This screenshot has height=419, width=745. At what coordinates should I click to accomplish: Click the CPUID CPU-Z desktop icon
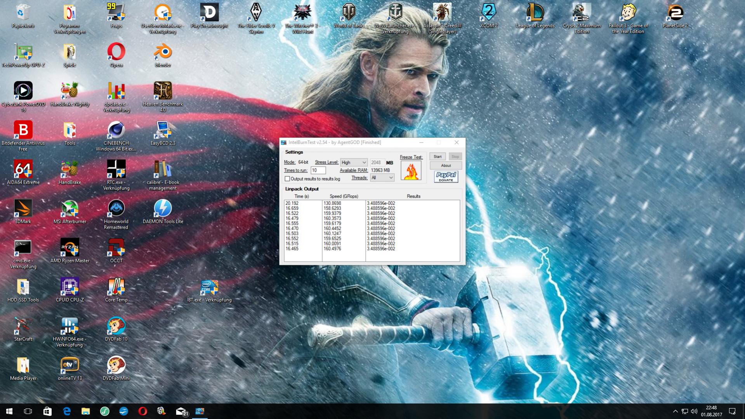pos(70,290)
